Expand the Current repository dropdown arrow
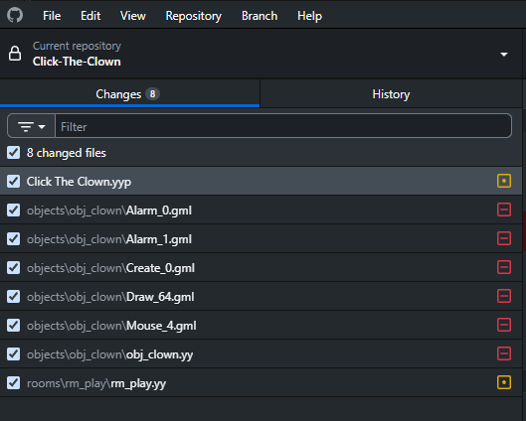Screen dimensions: 526x421 504,54
